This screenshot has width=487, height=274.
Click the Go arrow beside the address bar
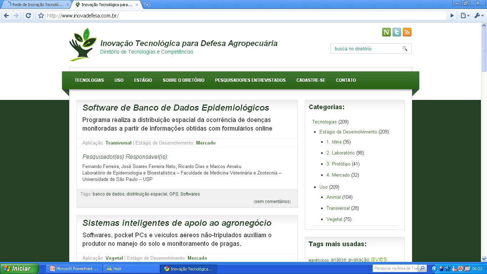pyautogui.click(x=452, y=16)
